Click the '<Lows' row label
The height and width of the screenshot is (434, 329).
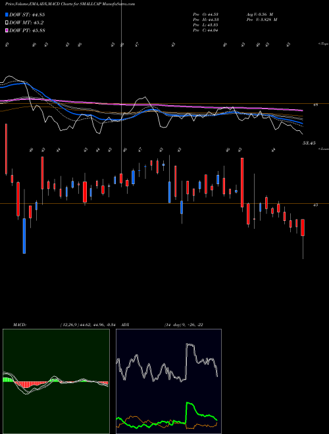tap(323, 149)
